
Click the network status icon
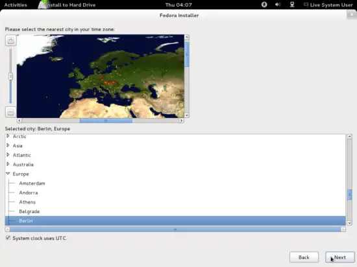pyautogui.click(x=292, y=5)
